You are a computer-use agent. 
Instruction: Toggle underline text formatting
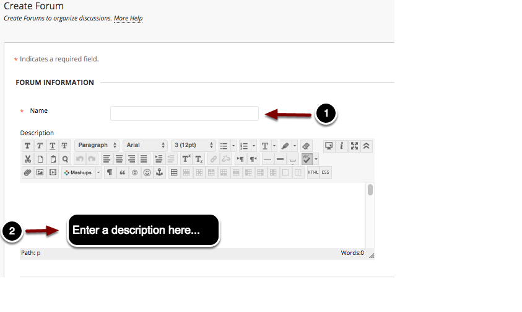pos(52,146)
